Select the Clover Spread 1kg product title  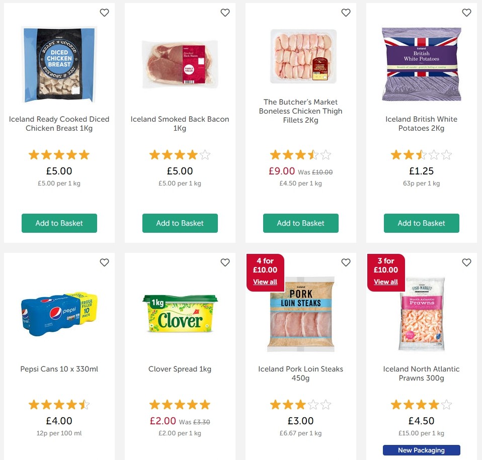click(180, 369)
